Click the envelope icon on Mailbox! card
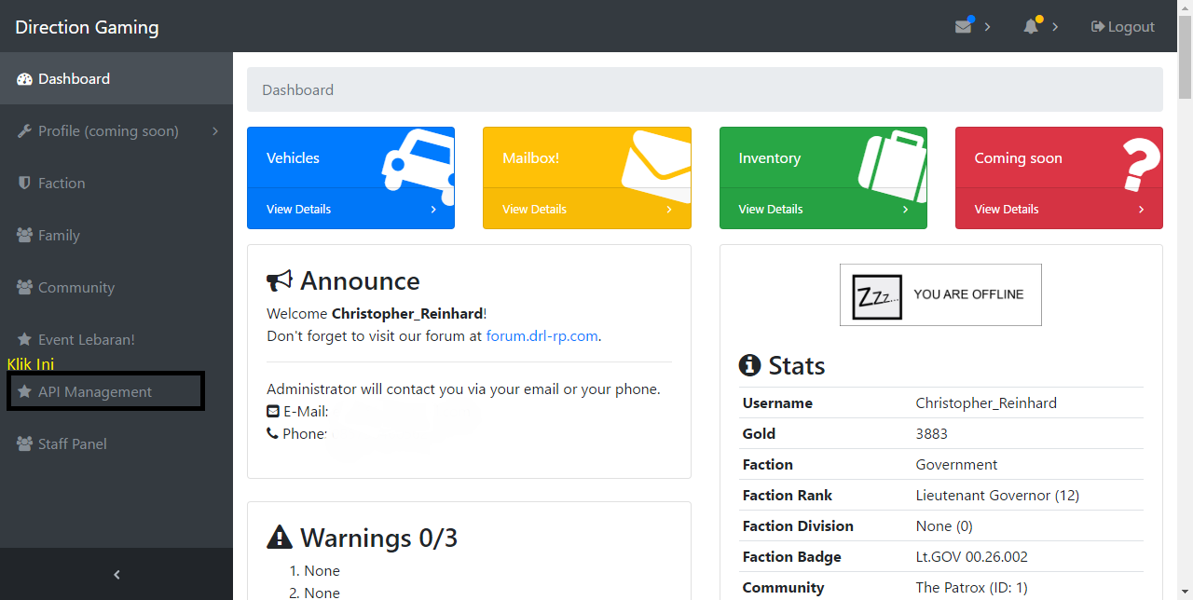 657,166
